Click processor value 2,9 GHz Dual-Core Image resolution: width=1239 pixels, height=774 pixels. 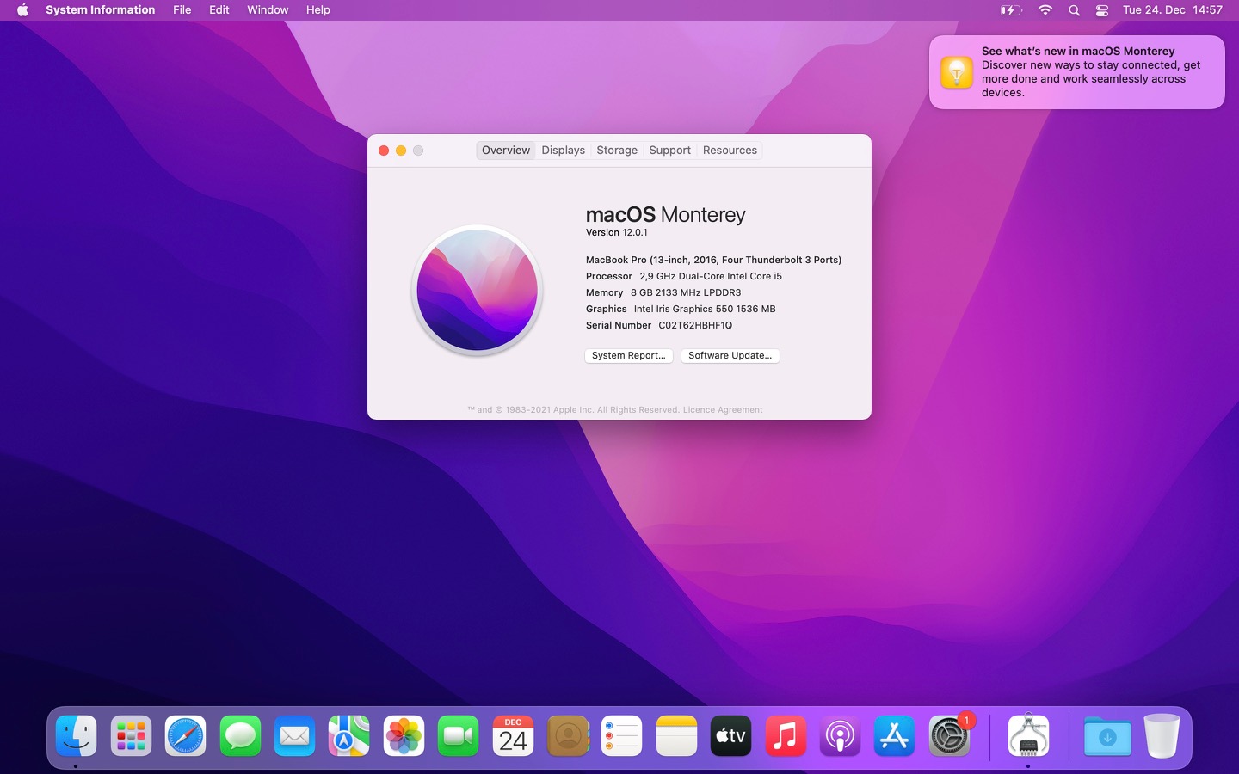pos(711,276)
